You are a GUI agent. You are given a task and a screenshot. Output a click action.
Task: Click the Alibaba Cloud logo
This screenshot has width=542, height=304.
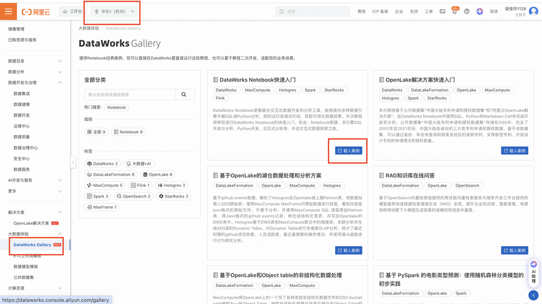[x=36, y=12]
